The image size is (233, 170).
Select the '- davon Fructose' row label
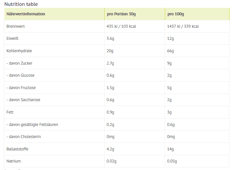click(21, 87)
